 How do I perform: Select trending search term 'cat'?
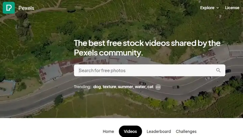[150, 87]
